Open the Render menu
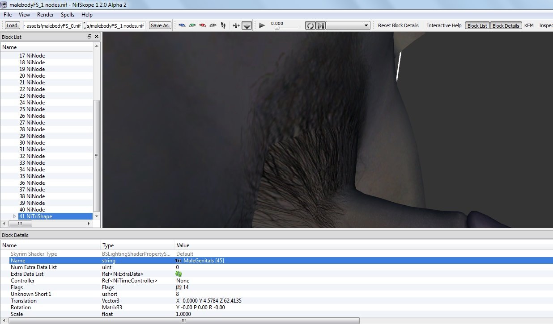Screen dimensions: 553x324 point(45,15)
